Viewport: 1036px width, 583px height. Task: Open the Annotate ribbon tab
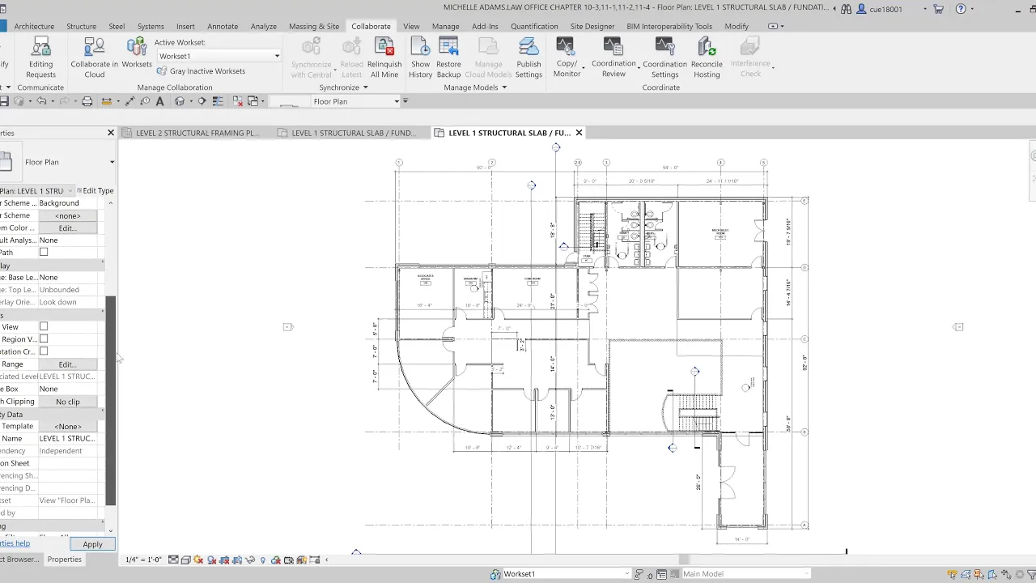pyautogui.click(x=223, y=26)
